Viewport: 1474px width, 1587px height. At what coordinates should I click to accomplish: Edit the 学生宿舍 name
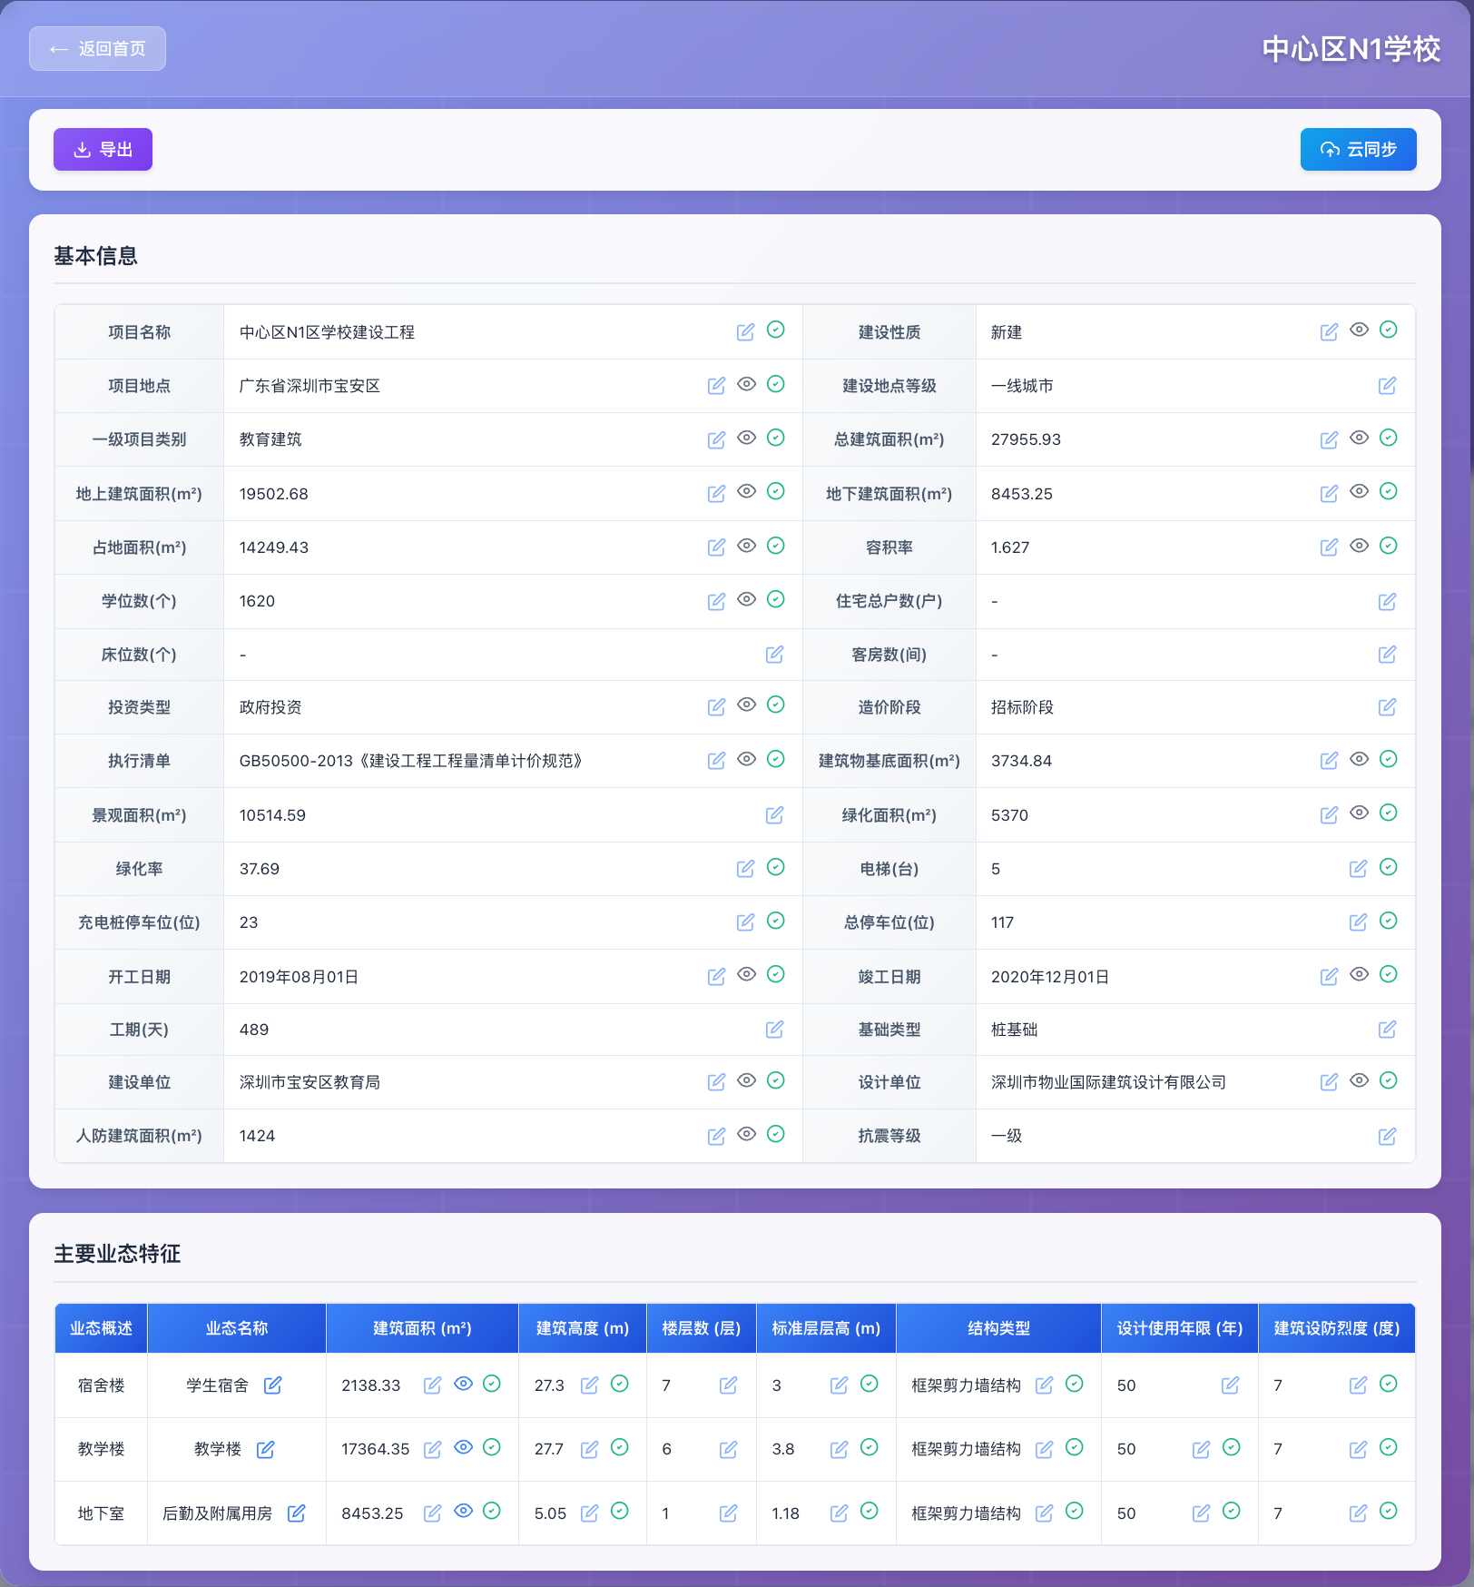pos(273,1385)
